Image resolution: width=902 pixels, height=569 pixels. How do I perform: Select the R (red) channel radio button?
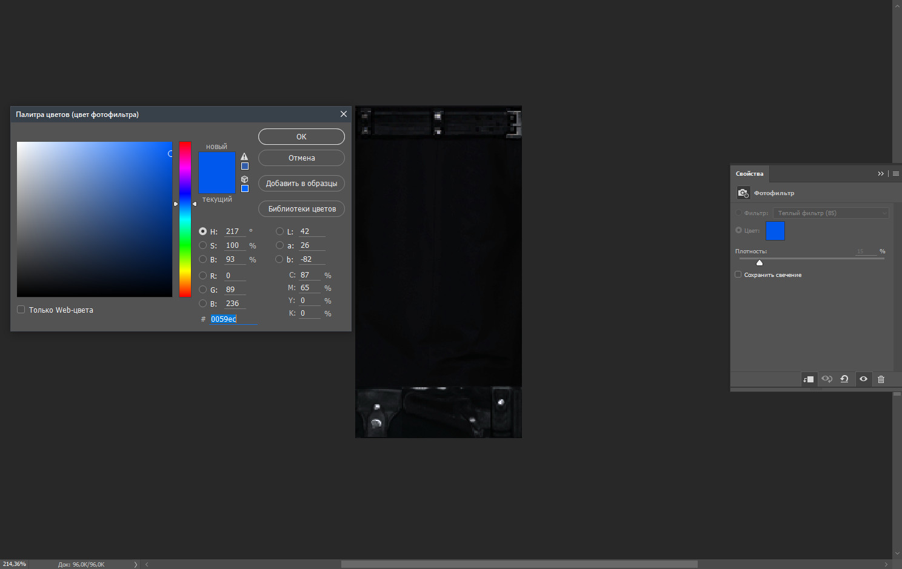203,276
